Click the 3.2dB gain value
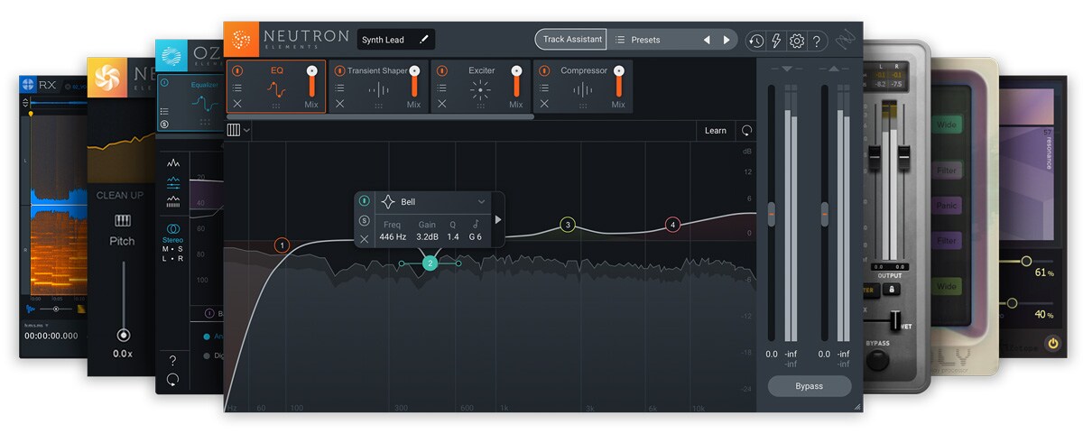Image resolution: width=1083 pixels, height=434 pixels. coord(427,237)
